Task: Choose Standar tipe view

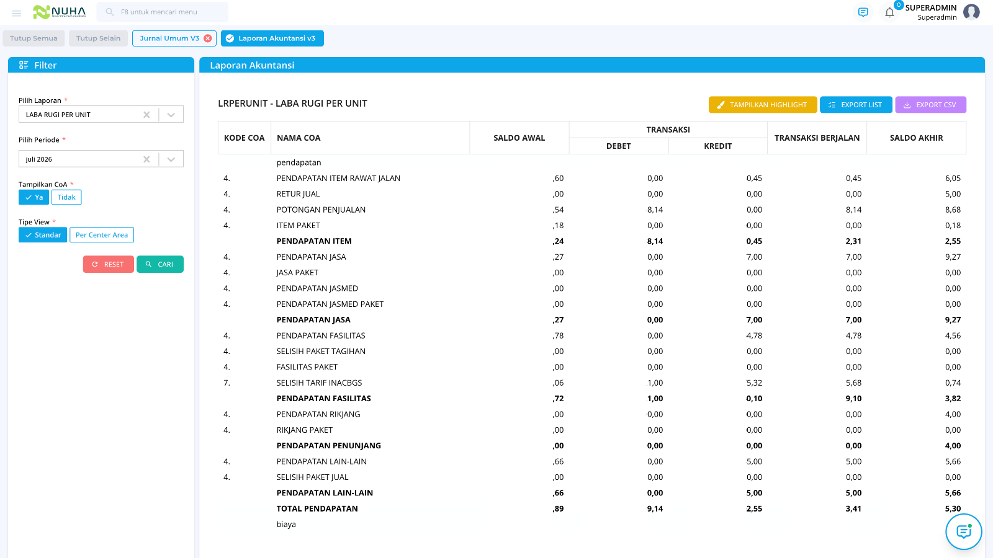Action: [43, 235]
